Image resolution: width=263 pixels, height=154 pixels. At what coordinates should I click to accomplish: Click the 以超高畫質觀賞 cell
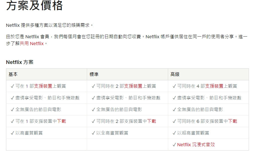[208, 133]
